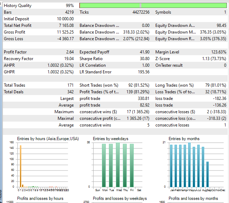229x203 pixels.
Task: Click the 'Profits and losses by weekdays' heading
Action: (x=120, y=198)
